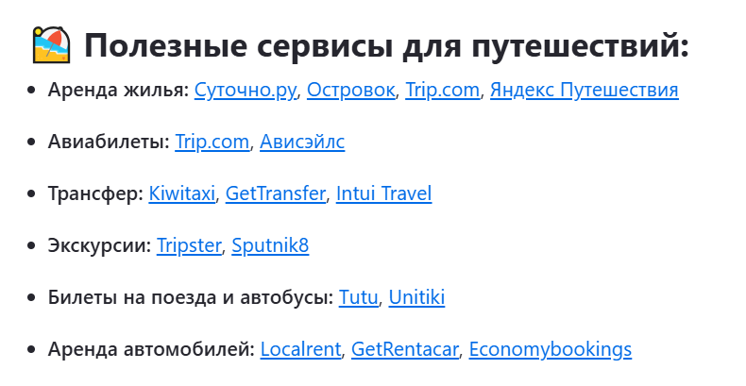Follow the Intui Travel link

pyautogui.click(x=384, y=193)
